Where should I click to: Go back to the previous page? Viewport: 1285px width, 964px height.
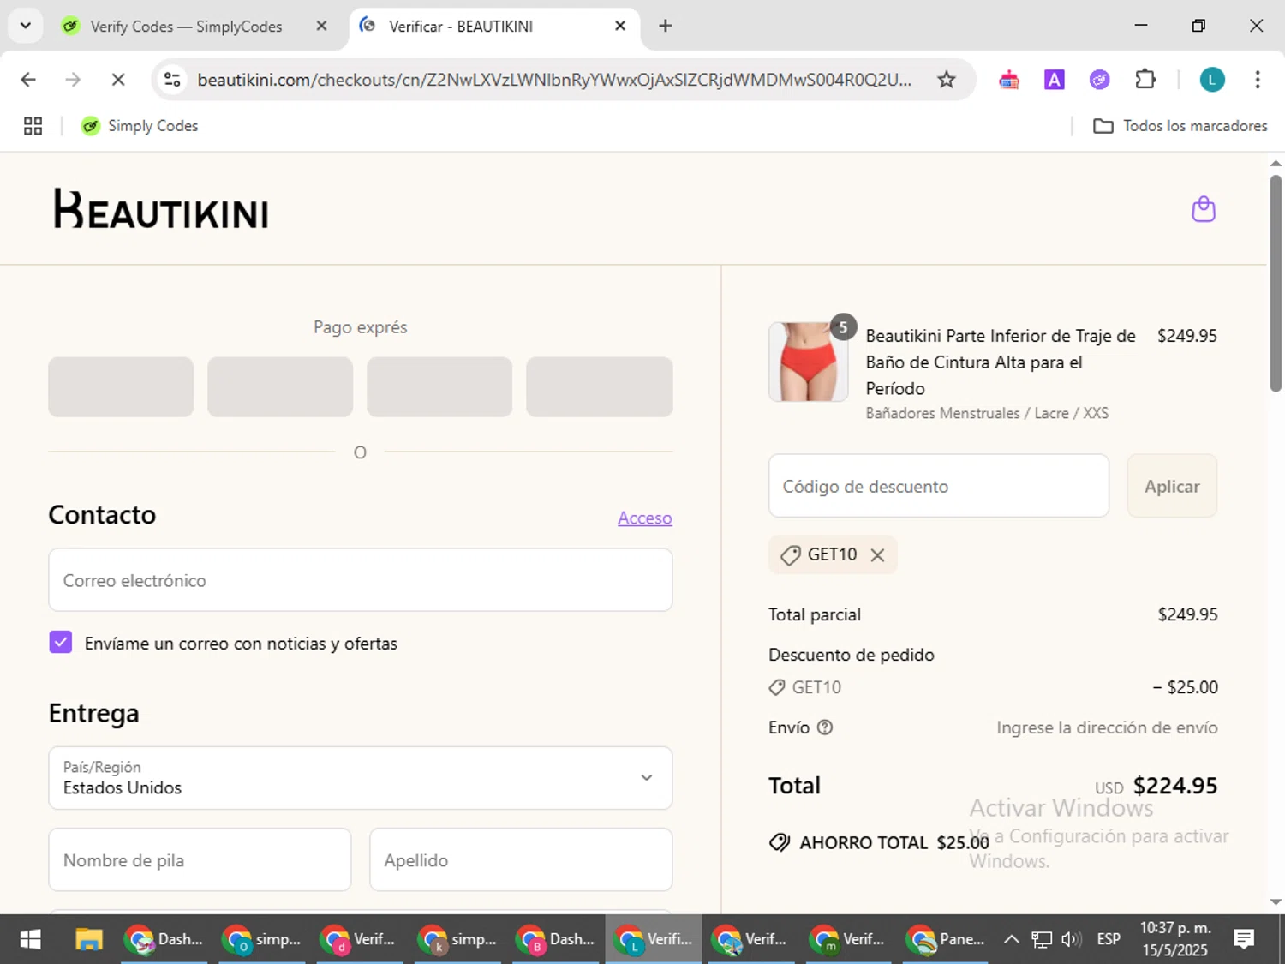28,80
